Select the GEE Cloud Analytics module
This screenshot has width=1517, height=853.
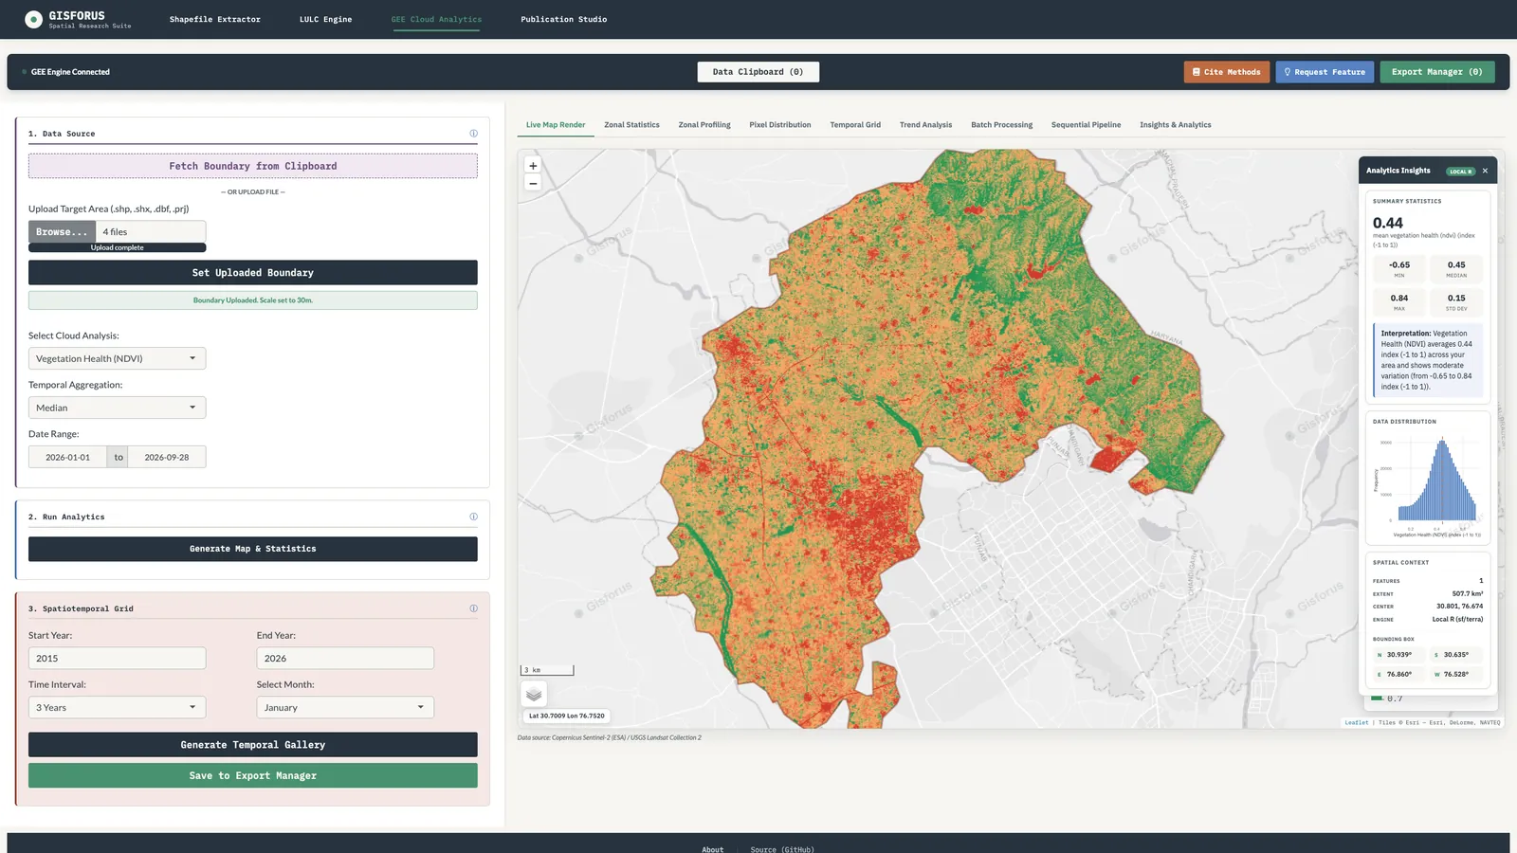436,19
